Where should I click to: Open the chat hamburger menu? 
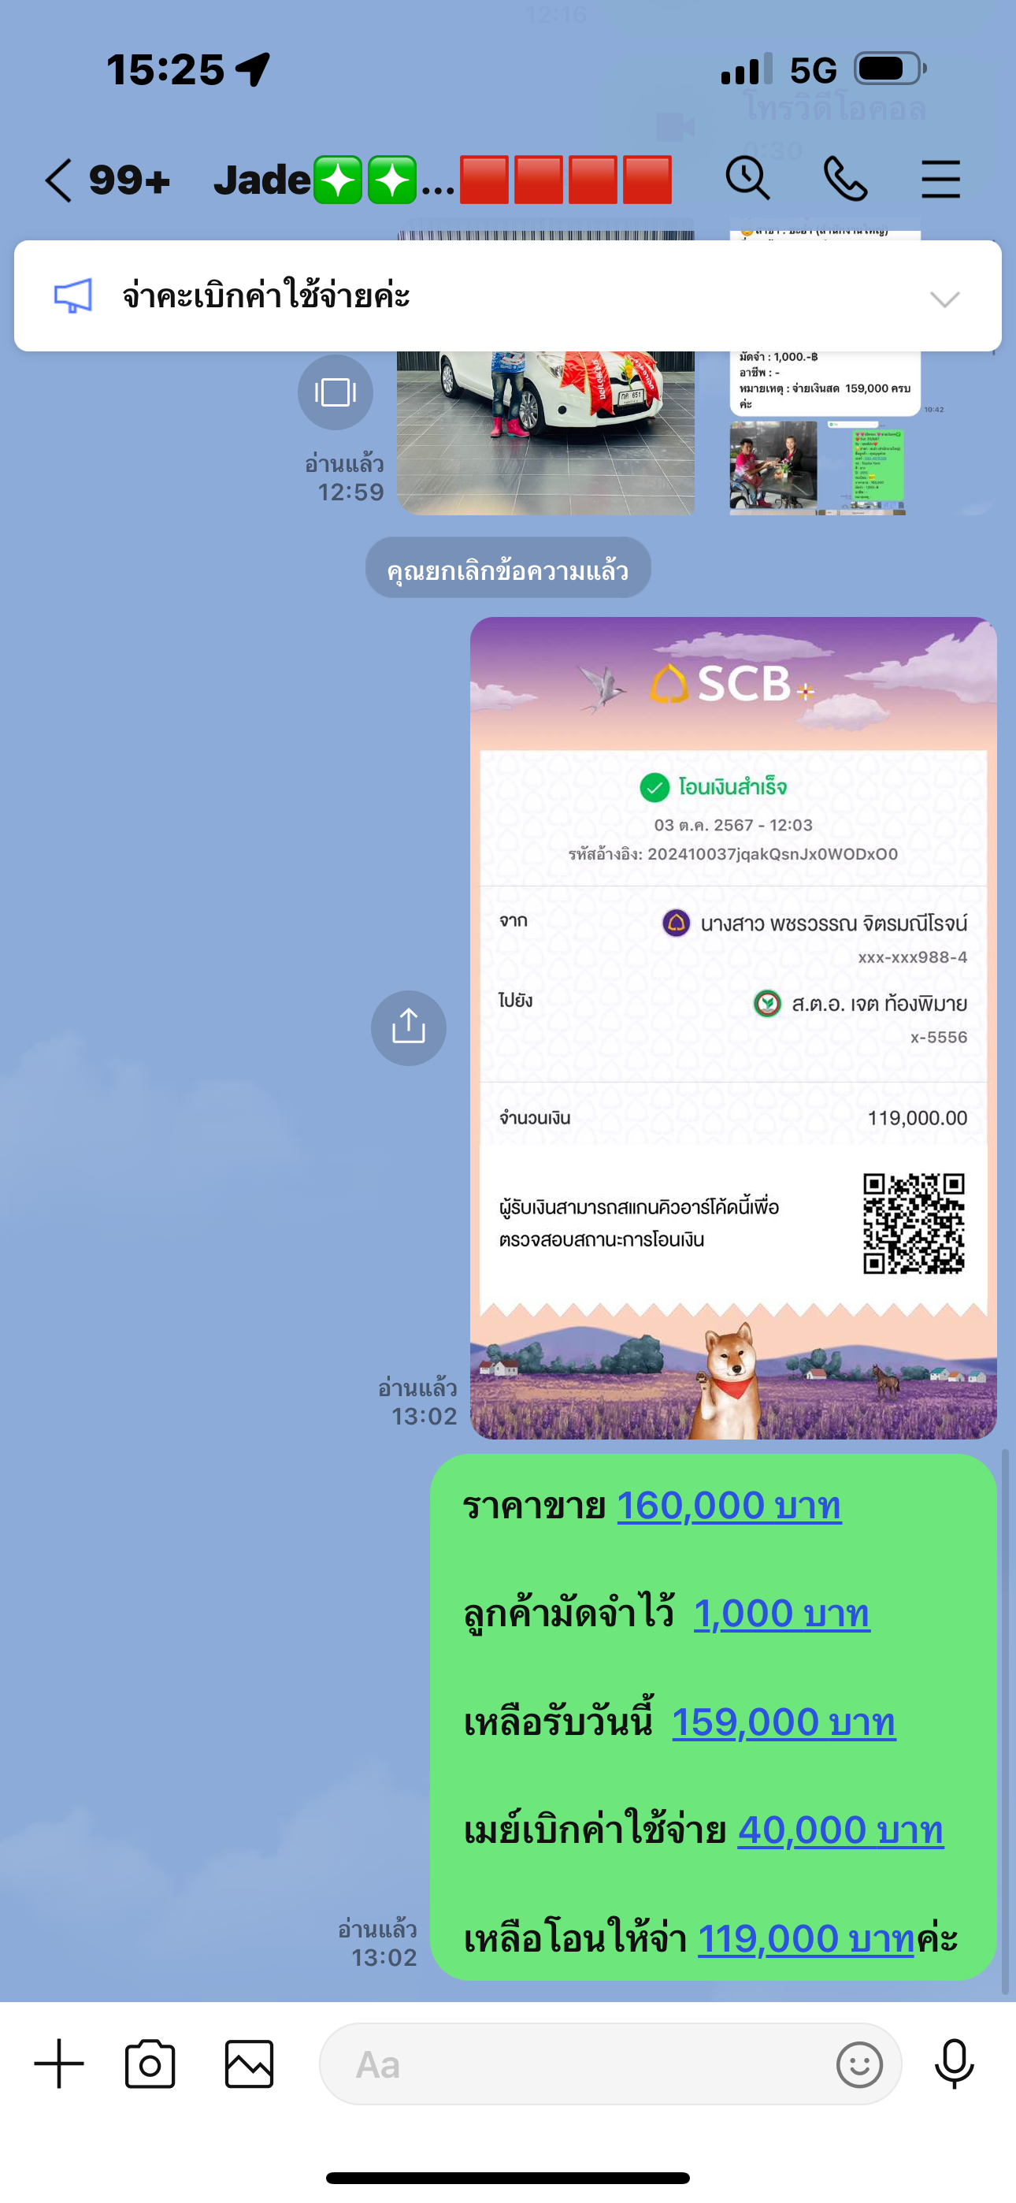click(x=940, y=180)
